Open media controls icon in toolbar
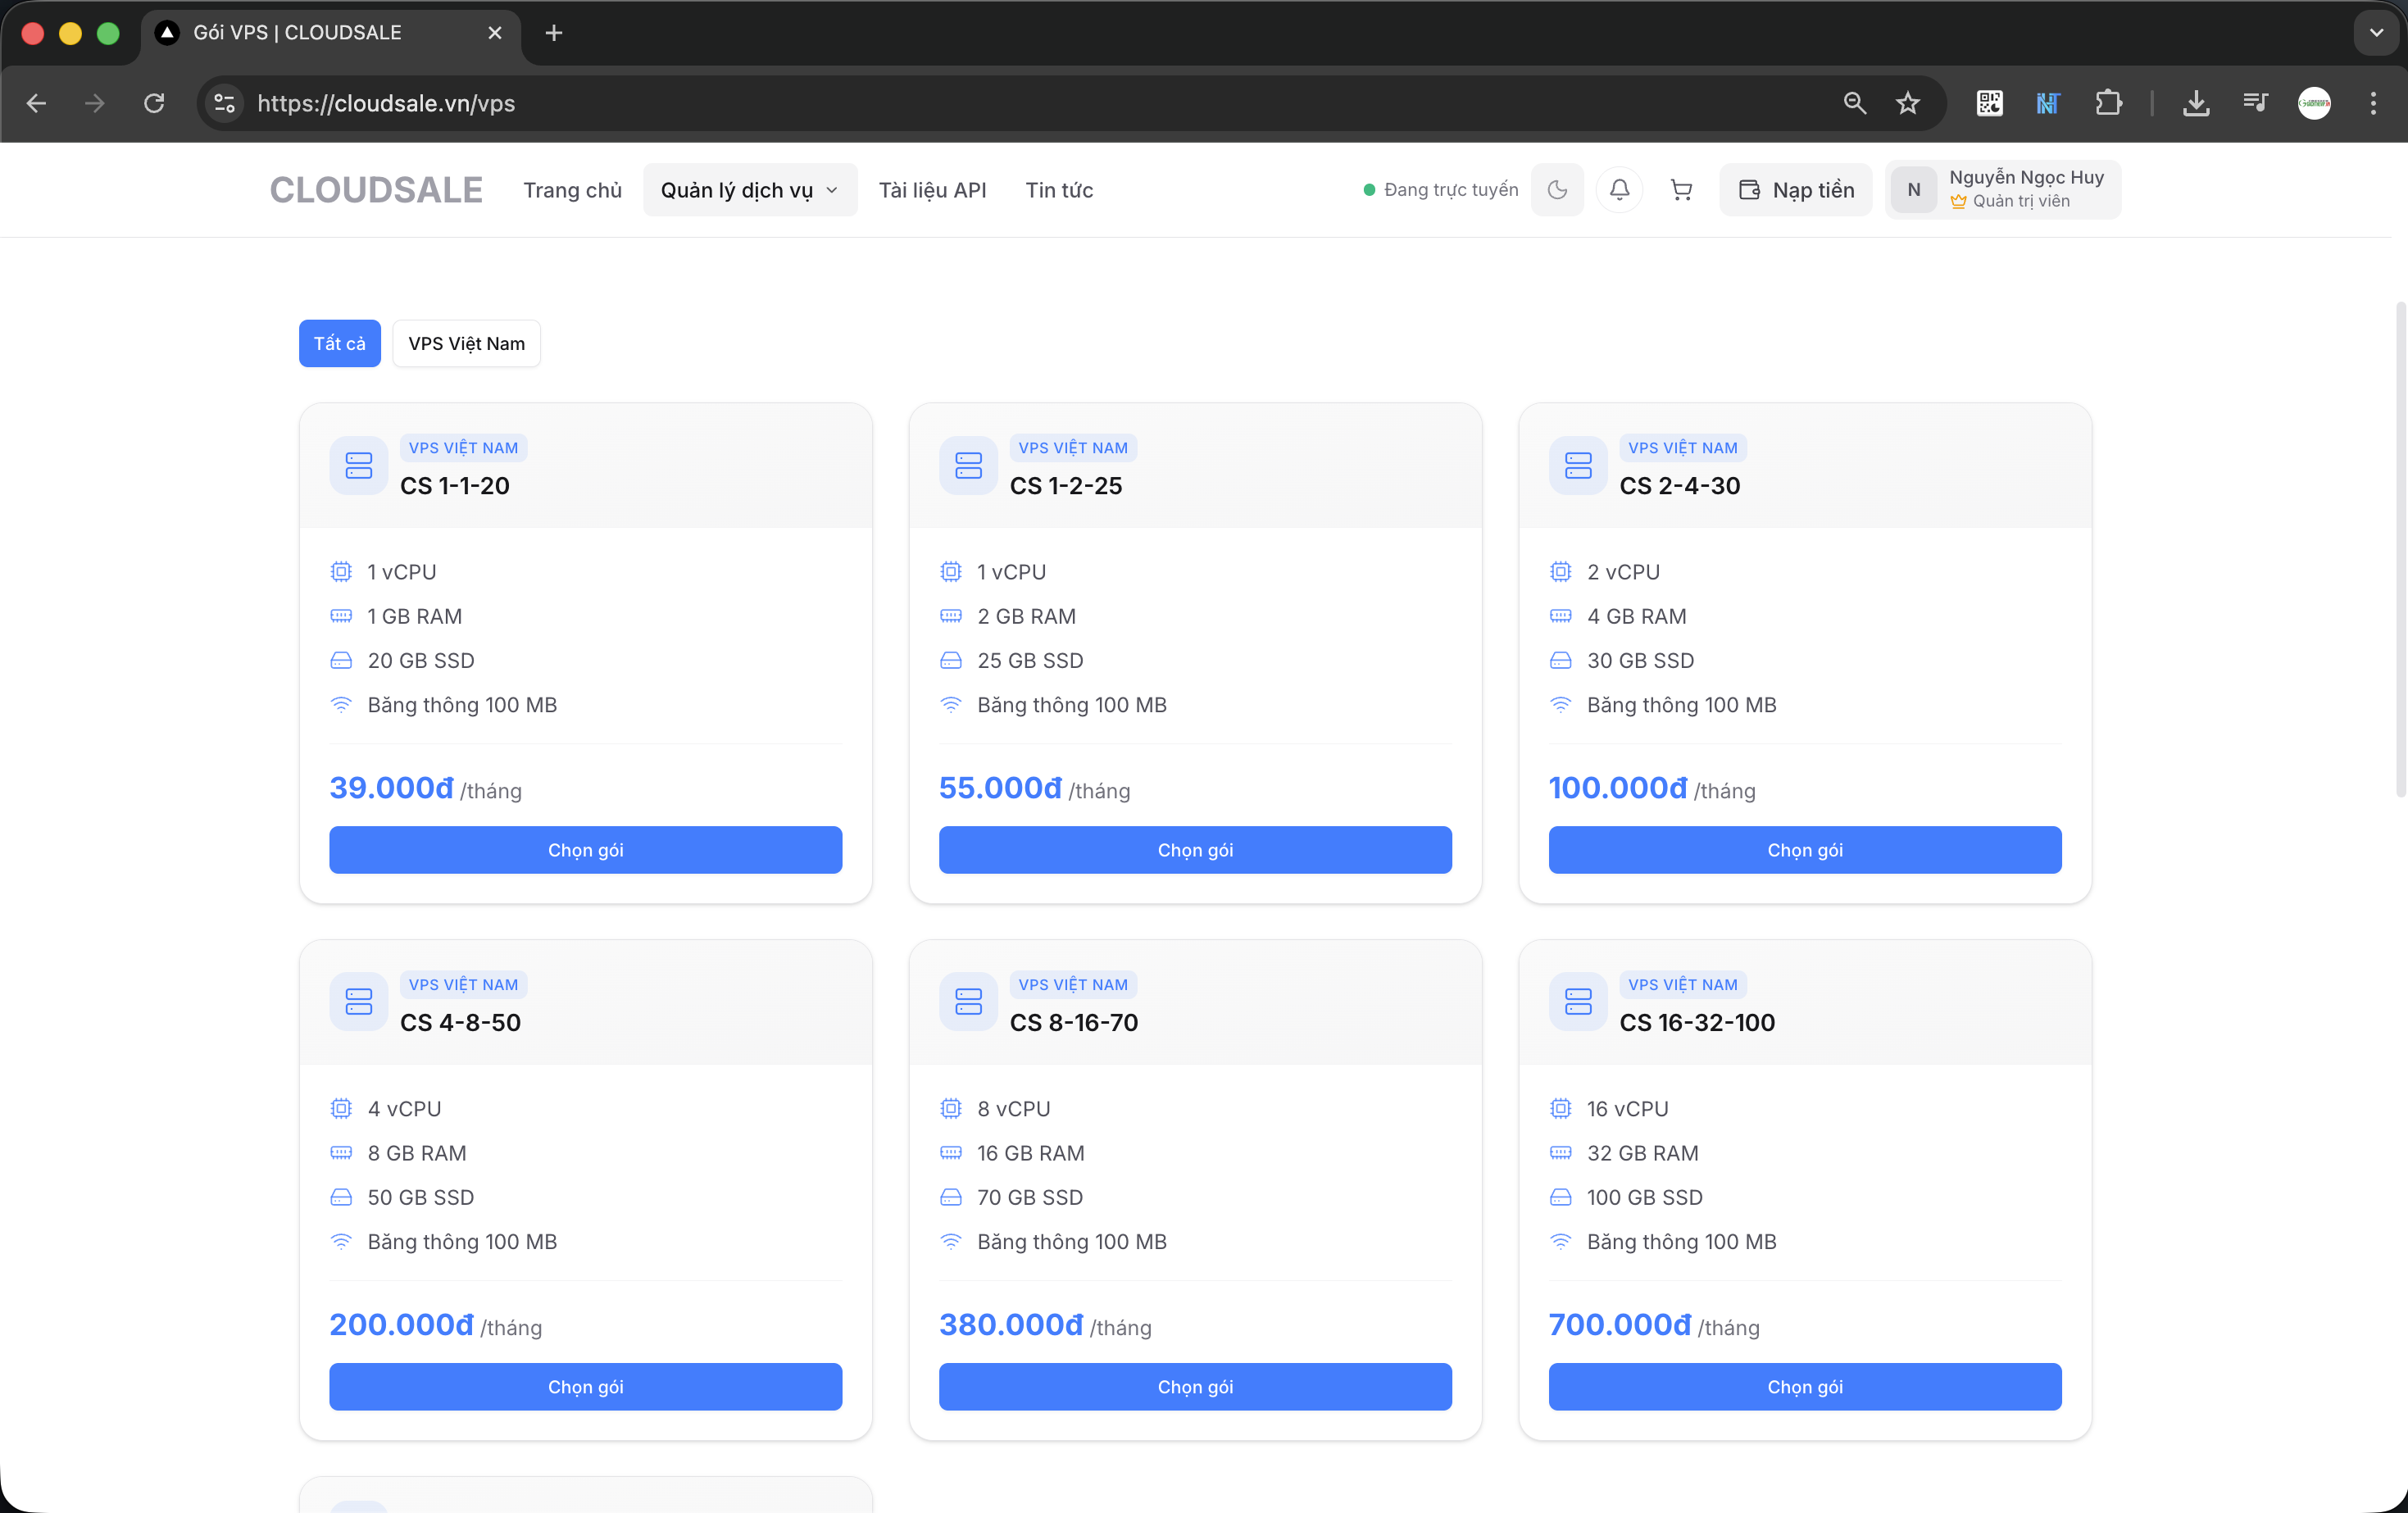 pos(2255,103)
